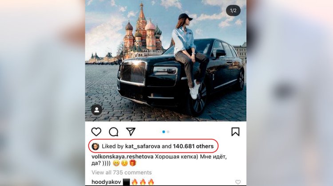Click View all 735 comments
Screen dimensions: 333x186
122,172
